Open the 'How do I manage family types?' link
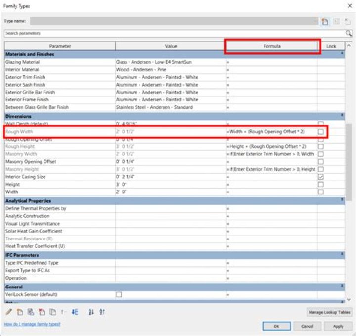 pyautogui.click(x=32, y=324)
